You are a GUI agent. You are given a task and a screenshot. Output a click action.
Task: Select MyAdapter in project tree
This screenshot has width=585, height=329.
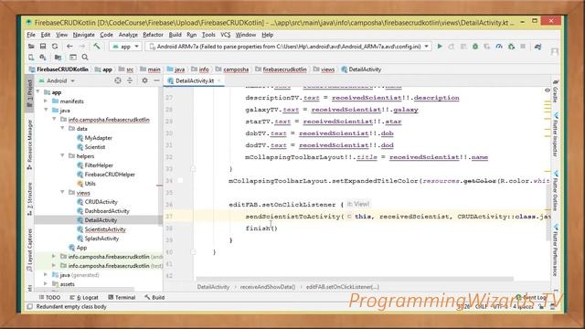tap(98, 138)
